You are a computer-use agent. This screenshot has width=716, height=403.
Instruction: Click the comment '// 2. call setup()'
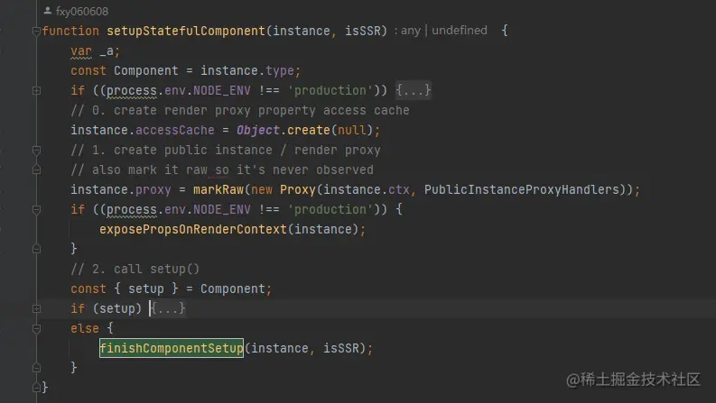[x=135, y=269]
